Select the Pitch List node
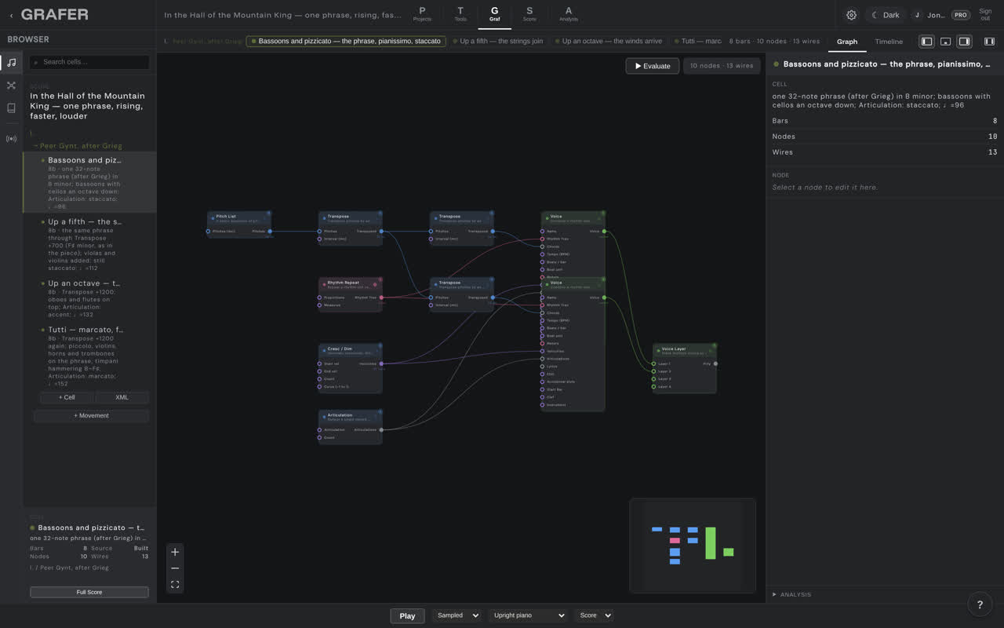 239,224
